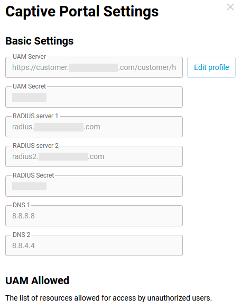Click the 'RADIUS server 1' label text
This screenshot has width=241, height=308.
tap(35, 116)
